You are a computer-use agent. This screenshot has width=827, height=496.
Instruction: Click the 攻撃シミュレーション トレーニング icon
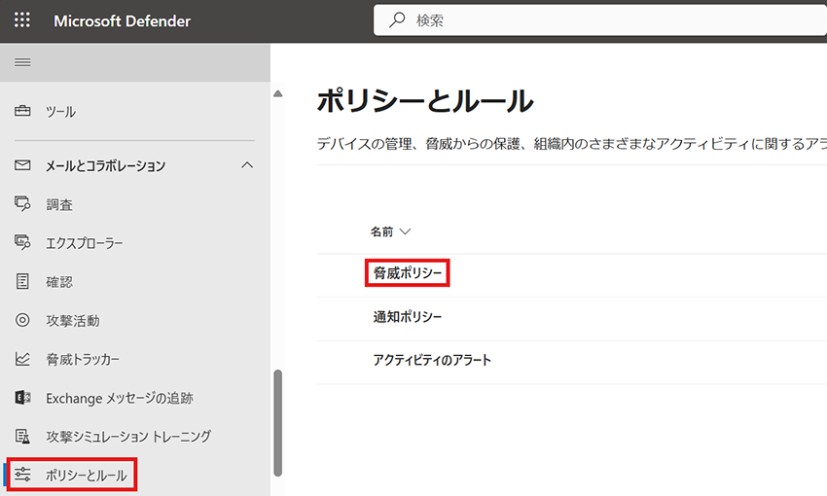tap(22, 436)
